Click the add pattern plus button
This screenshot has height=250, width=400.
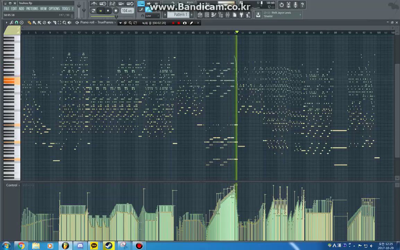tap(192, 15)
